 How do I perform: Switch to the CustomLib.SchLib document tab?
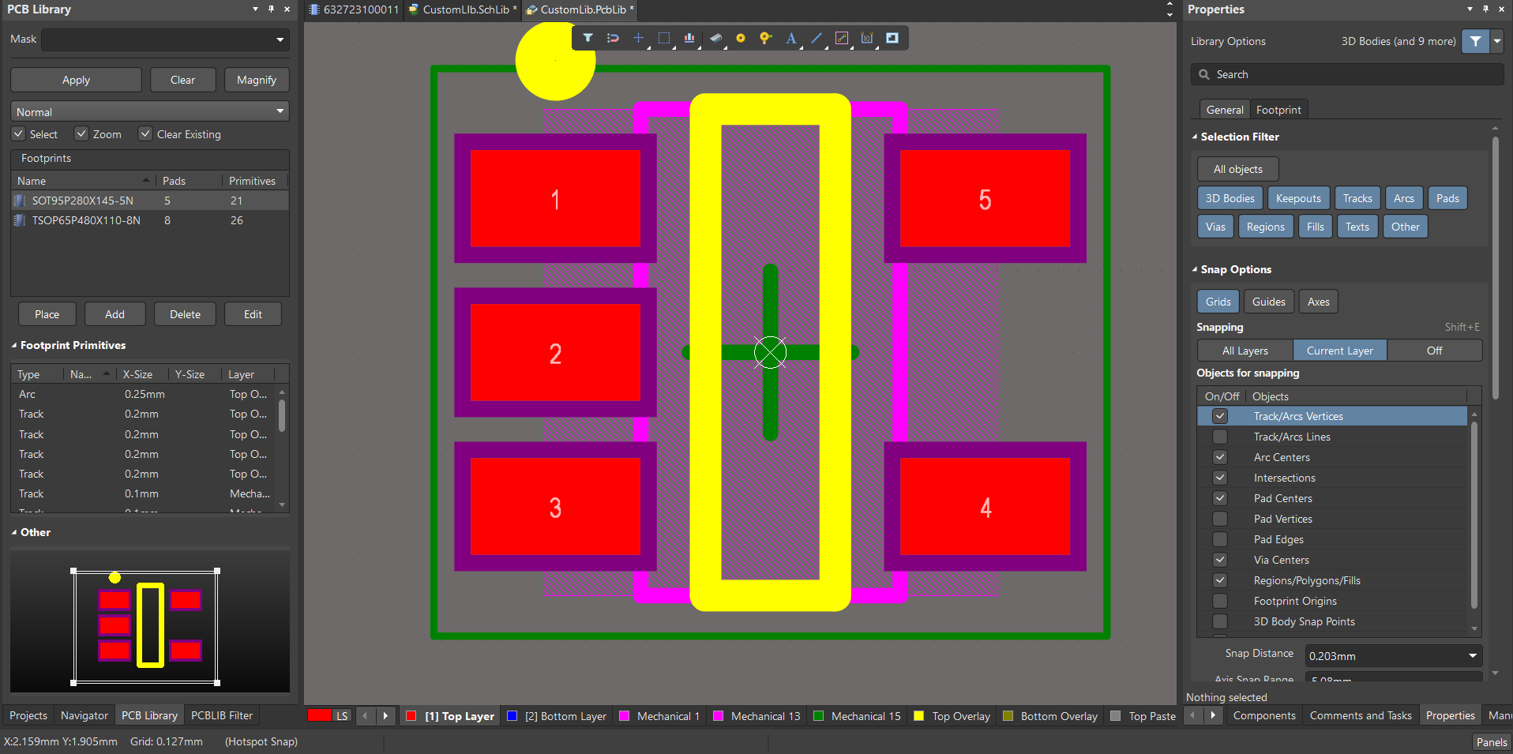[x=464, y=9]
